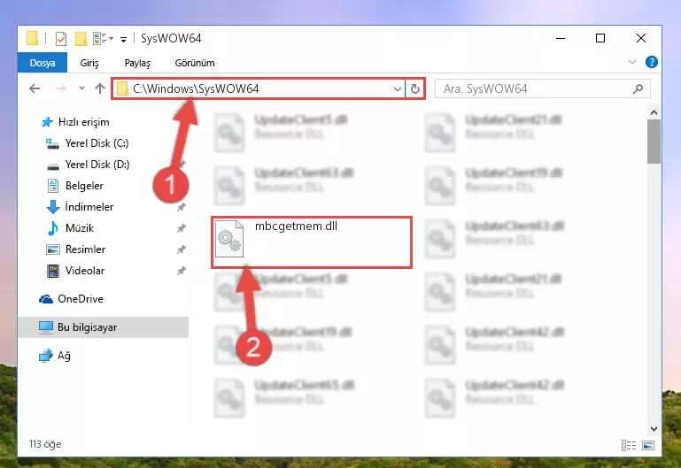Select Bu bilgisayar in navigation pane

coord(104,327)
